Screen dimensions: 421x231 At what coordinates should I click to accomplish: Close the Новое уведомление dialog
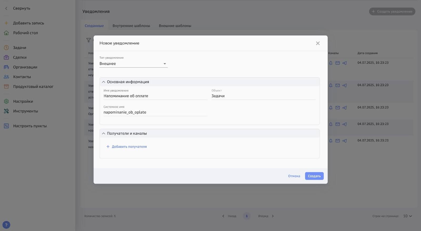point(318,43)
